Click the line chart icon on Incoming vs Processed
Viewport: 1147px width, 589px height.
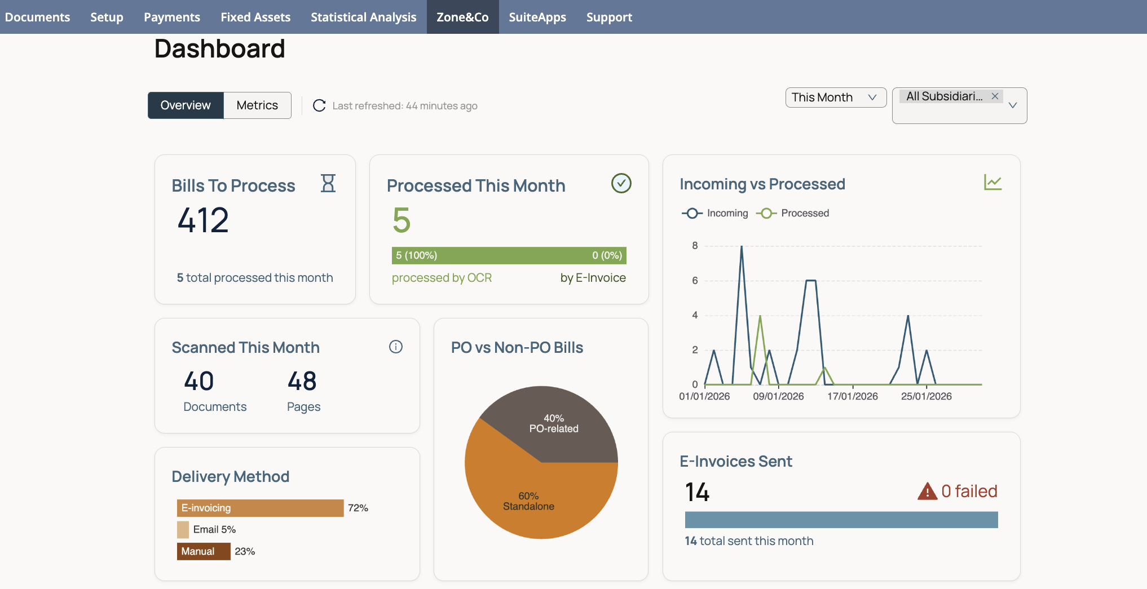[993, 182]
